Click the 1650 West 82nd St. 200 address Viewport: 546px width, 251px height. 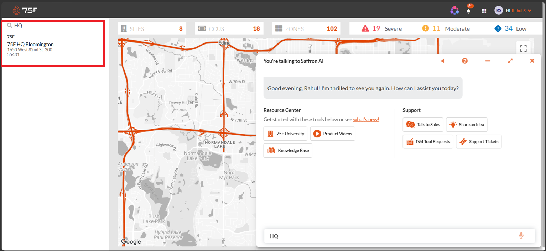click(x=30, y=50)
